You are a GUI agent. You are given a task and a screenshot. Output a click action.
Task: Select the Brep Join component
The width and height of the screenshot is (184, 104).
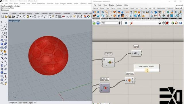(130, 80)
